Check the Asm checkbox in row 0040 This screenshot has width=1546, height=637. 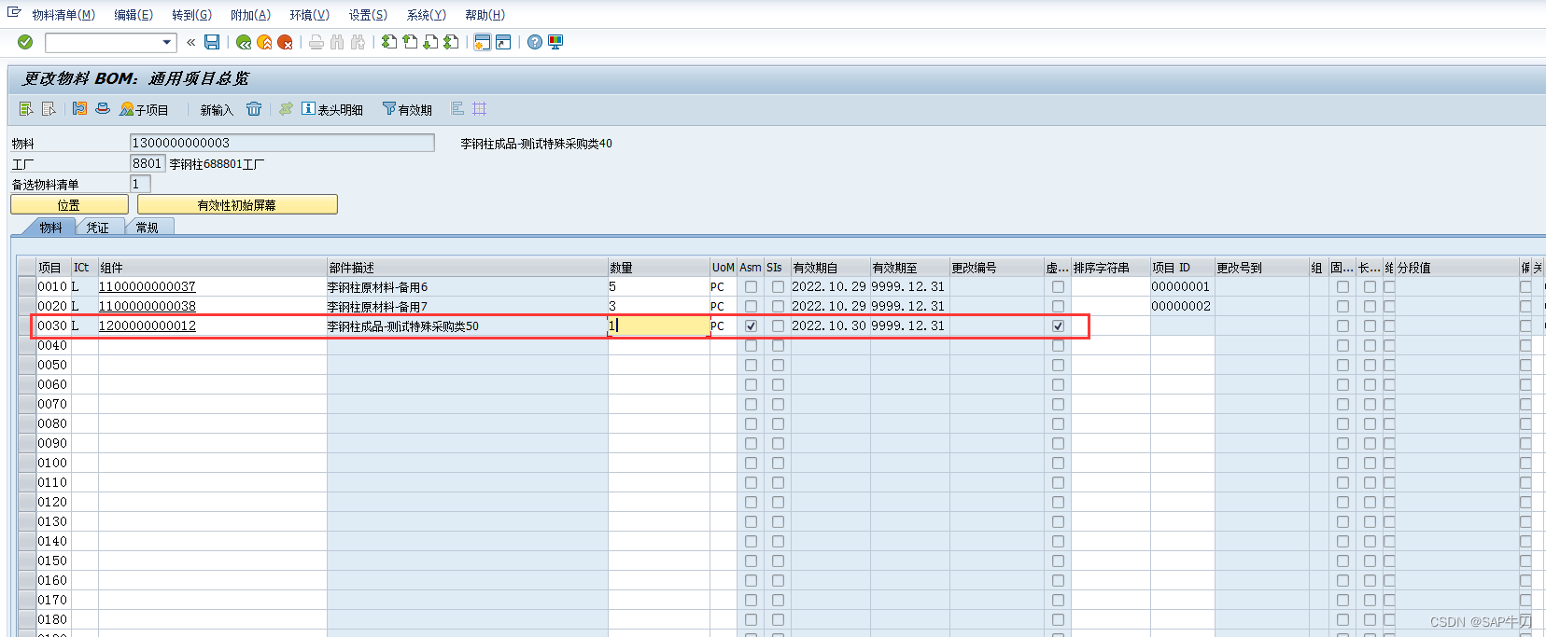click(x=751, y=346)
